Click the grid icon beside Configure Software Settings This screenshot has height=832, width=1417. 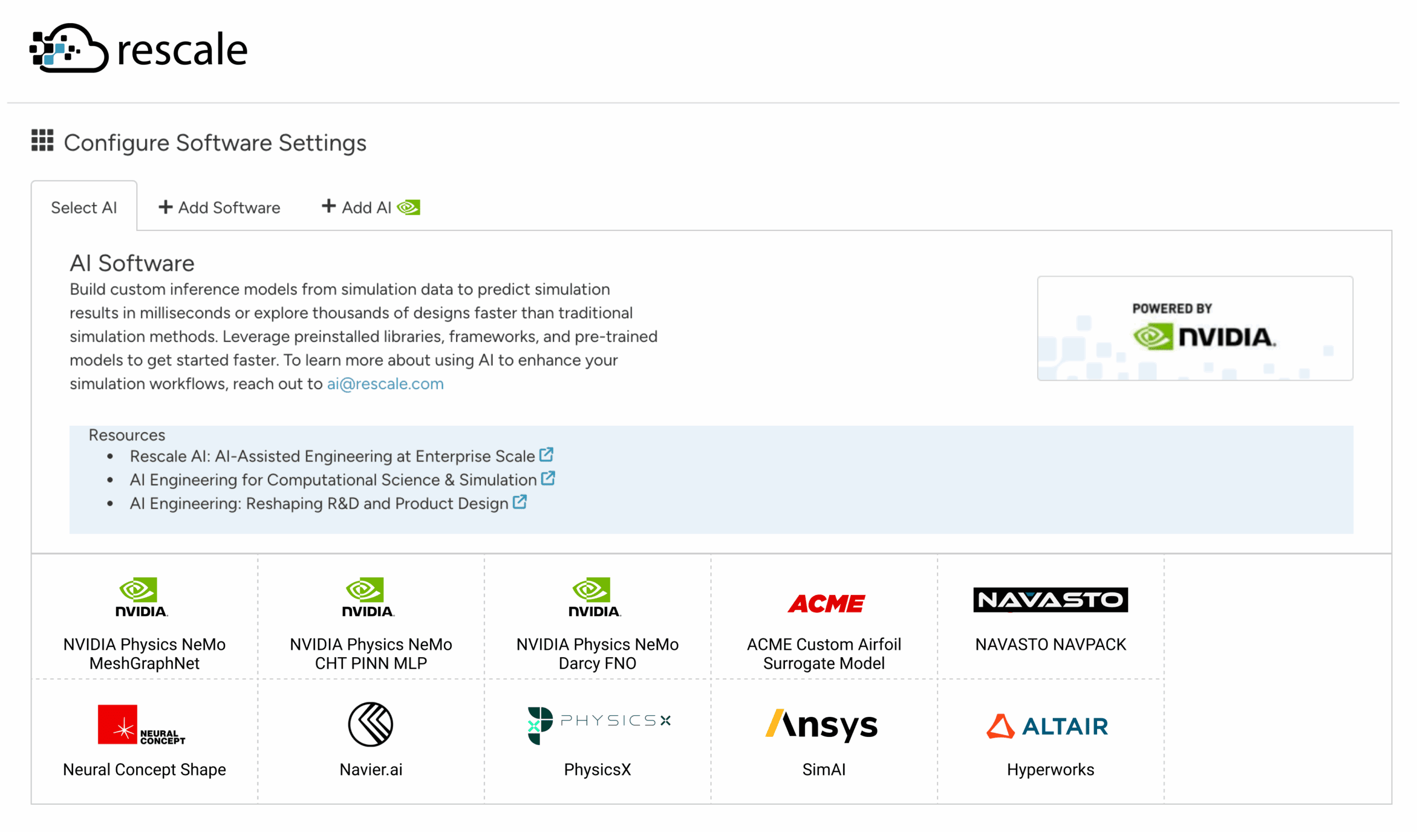coord(42,141)
